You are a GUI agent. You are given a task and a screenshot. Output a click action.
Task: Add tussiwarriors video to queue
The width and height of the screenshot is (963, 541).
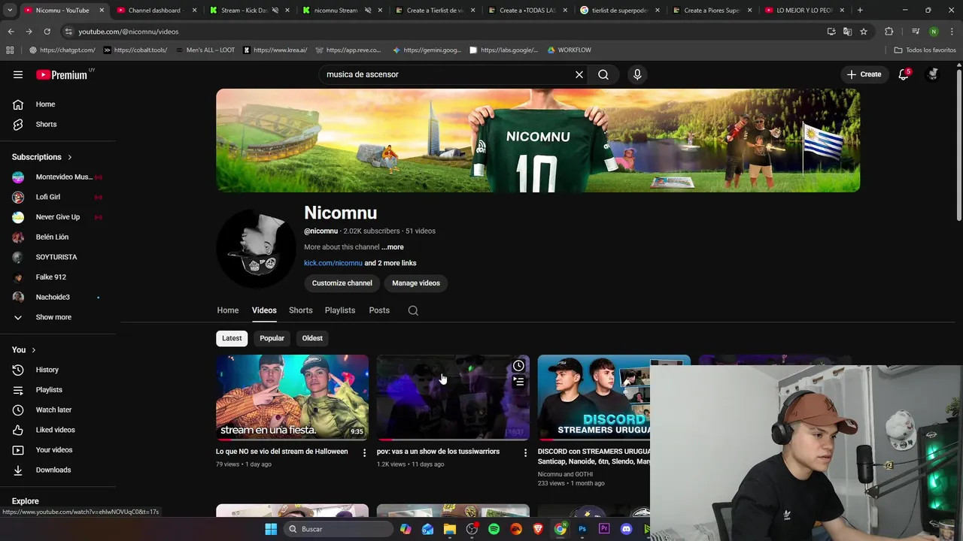[x=518, y=381]
